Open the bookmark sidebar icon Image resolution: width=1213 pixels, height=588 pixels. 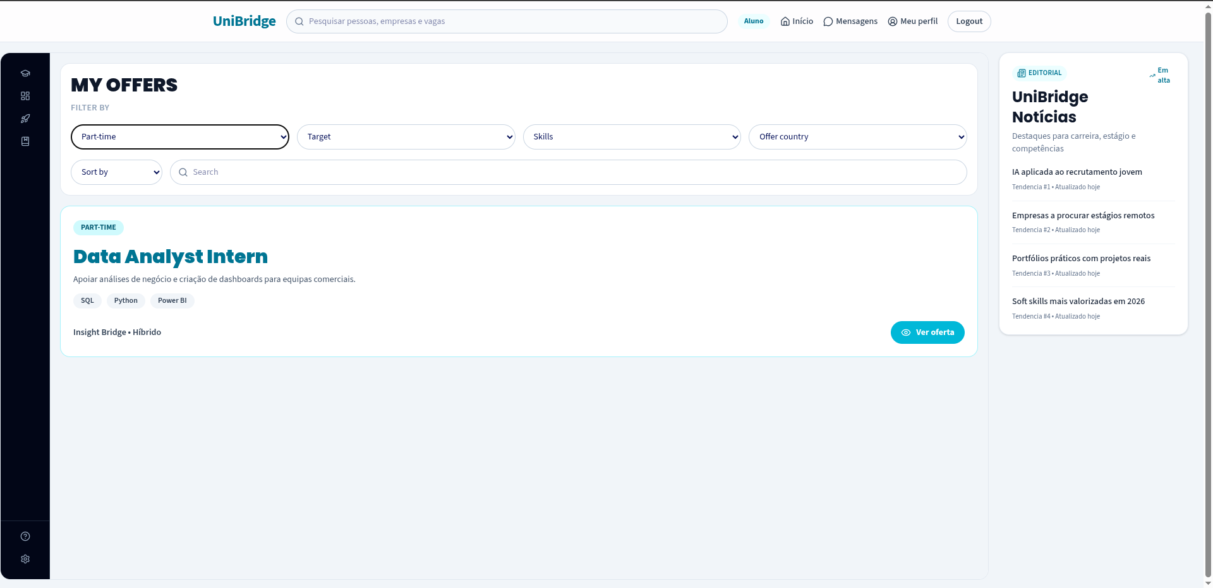point(25,141)
